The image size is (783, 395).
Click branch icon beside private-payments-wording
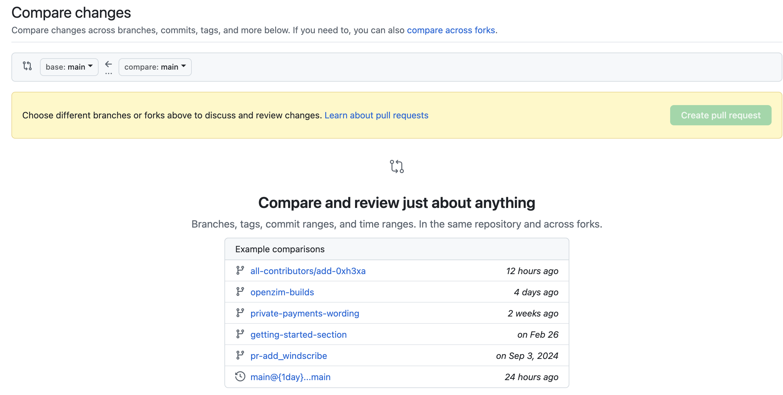pyautogui.click(x=240, y=313)
